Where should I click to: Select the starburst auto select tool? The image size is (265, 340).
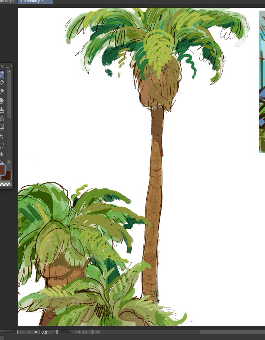point(2,154)
